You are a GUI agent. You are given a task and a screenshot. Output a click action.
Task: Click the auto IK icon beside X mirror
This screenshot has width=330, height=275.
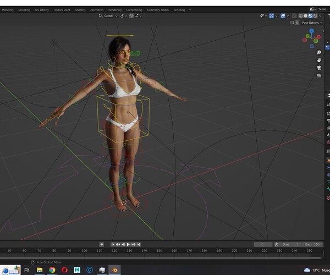(292, 23)
